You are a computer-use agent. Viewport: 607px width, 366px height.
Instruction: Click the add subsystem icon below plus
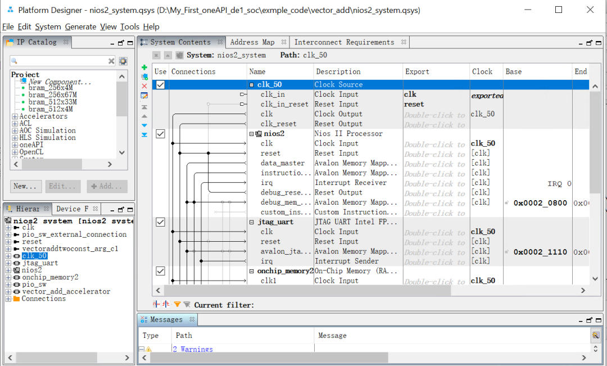144,76
